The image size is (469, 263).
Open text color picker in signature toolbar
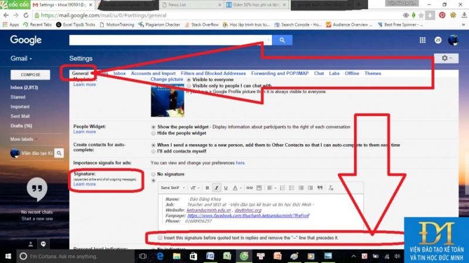pos(237,187)
